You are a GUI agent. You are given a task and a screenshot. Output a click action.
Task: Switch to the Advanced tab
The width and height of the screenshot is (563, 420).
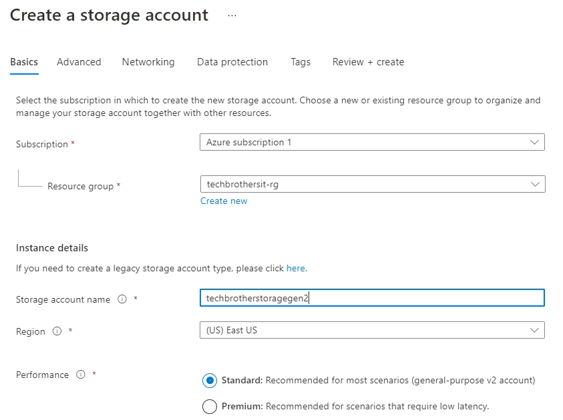[x=79, y=61]
